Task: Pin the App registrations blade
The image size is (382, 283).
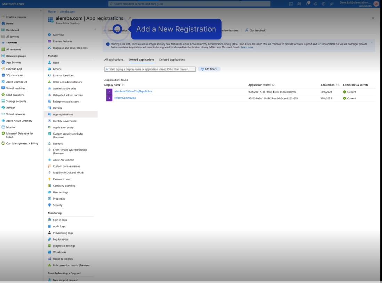Action: click(x=130, y=18)
